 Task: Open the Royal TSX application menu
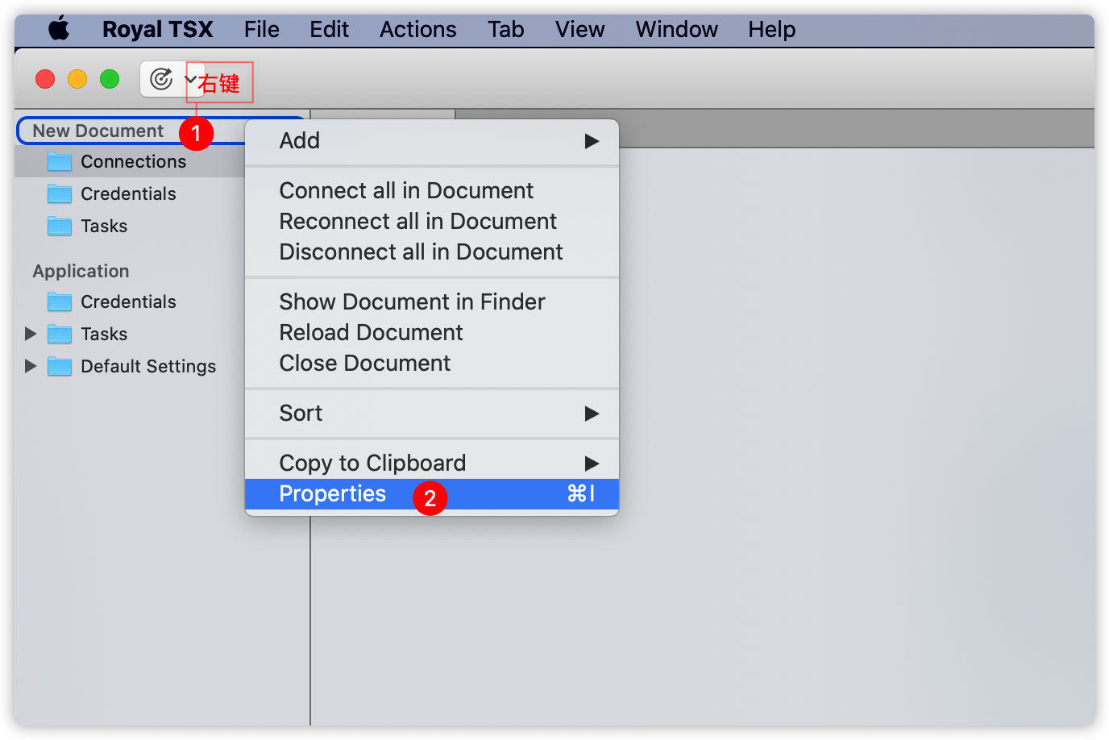(x=157, y=30)
